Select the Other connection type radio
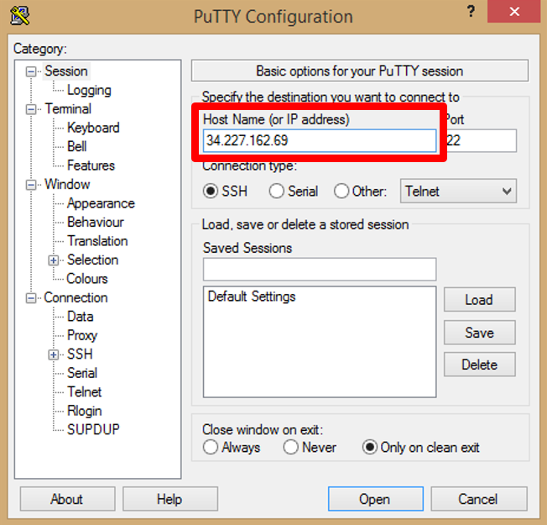Viewport: 547px width, 525px height. (x=341, y=192)
